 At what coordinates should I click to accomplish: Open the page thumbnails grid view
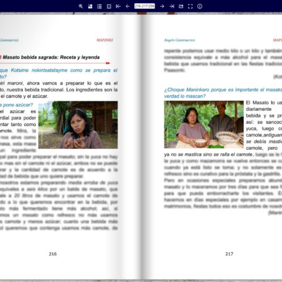(x=90, y=6)
